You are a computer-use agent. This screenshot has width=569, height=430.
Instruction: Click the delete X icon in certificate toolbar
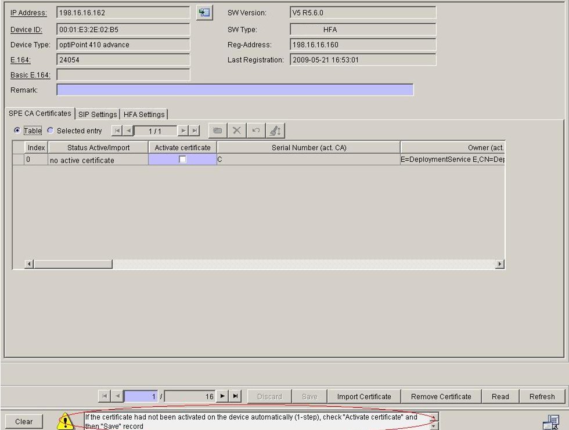point(237,131)
